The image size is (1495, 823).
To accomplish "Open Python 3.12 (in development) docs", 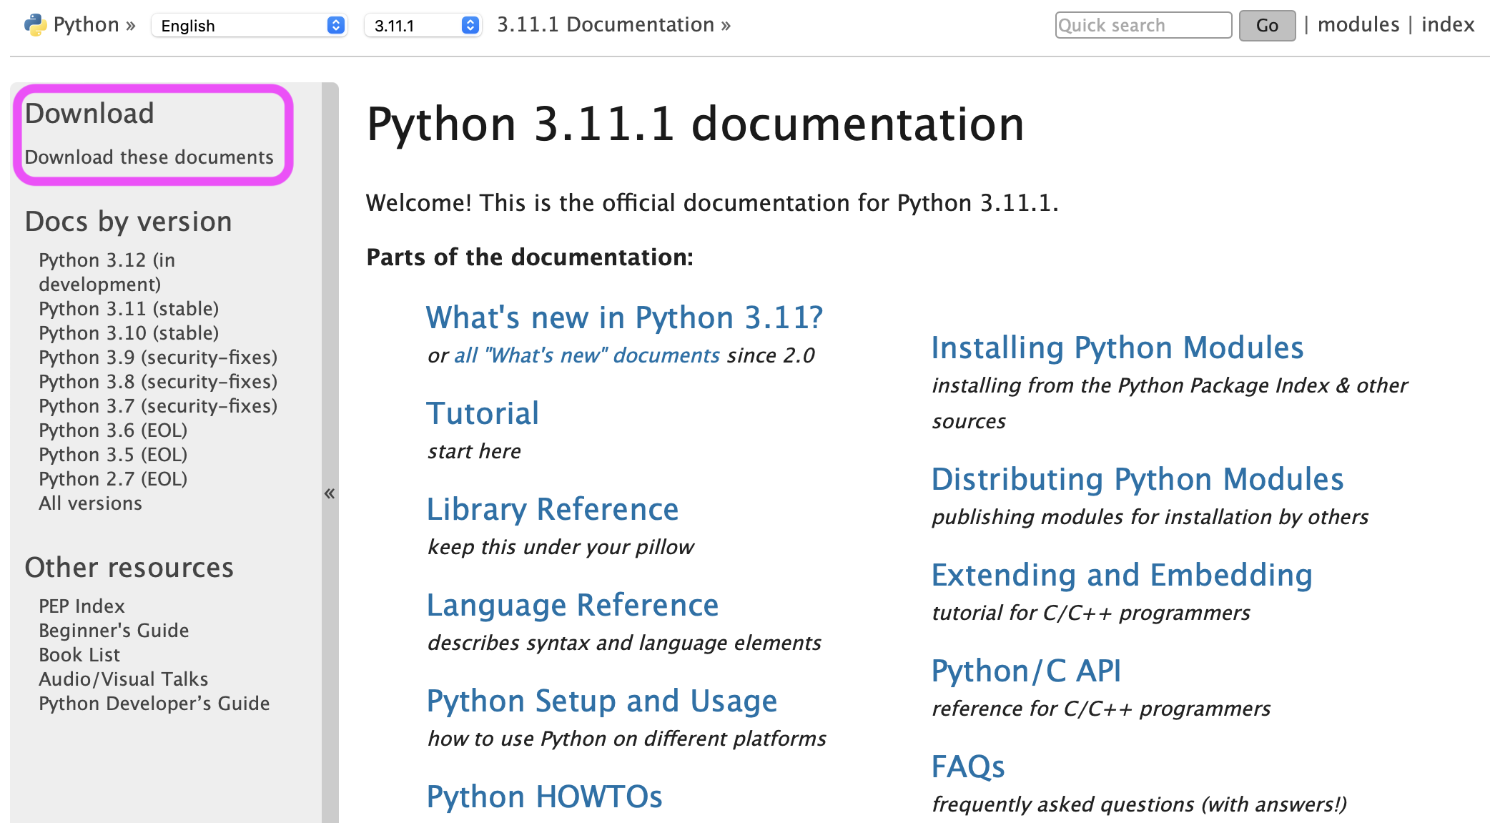I will [x=107, y=272].
